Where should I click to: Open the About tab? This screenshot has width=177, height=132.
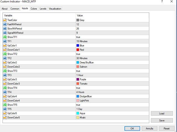coord(4,9)
